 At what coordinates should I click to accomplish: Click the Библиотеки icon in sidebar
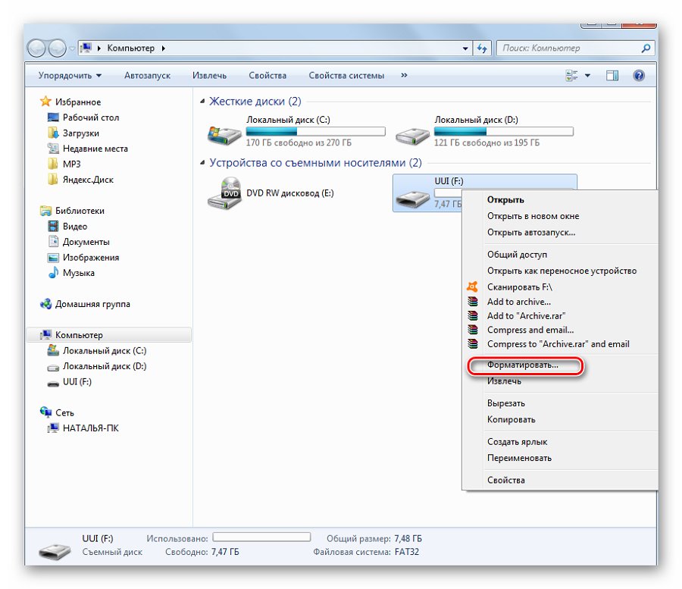(x=45, y=211)
